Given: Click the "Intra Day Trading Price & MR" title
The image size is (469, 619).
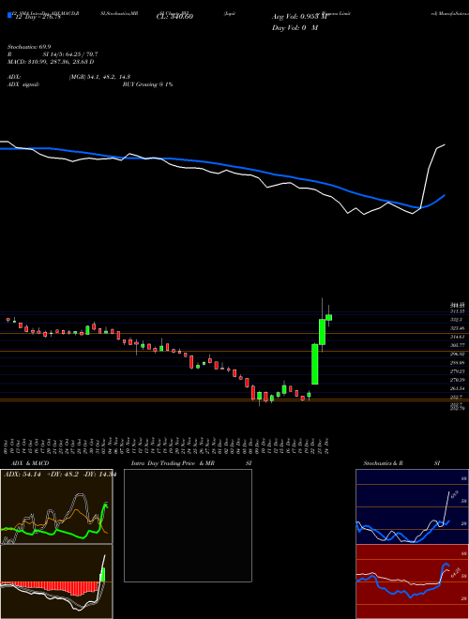Looking at the screenshot, I should coord(173,463).
